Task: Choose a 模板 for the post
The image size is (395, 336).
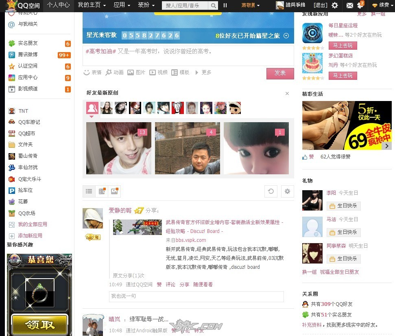Action: (180, 72)
